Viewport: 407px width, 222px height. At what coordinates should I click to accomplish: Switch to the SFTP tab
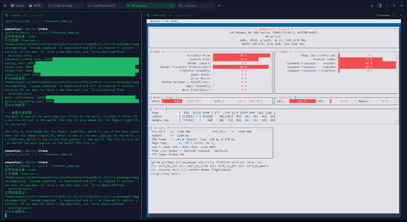click(x=35, y=5)
